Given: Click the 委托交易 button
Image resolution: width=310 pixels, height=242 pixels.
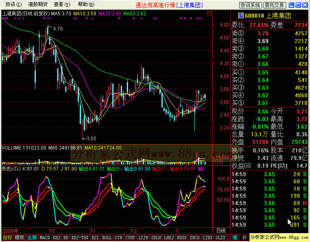Looking at the screenshot, I should click(275, 5).
